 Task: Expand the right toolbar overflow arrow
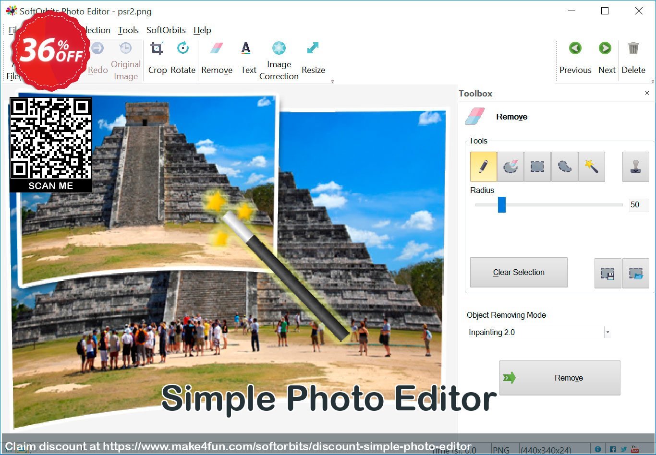pyautogui.click(x=652, y=82)
